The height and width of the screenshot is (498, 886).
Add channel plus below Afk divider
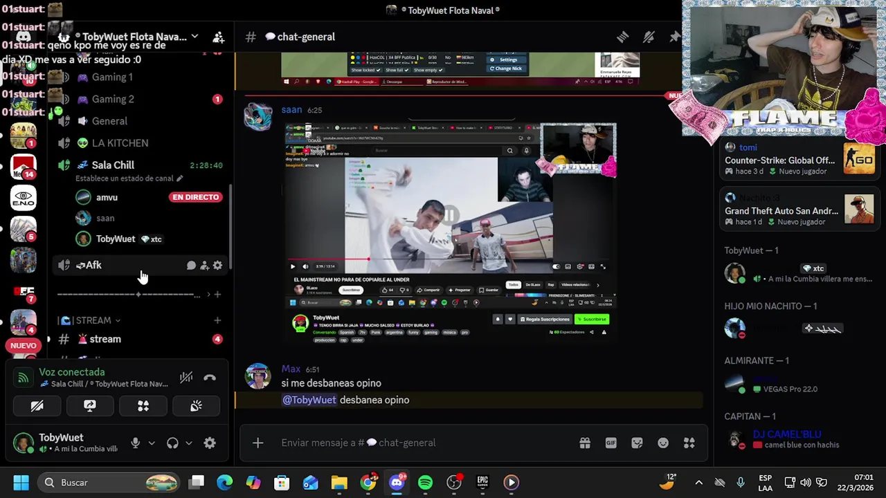tap(217, 295)
